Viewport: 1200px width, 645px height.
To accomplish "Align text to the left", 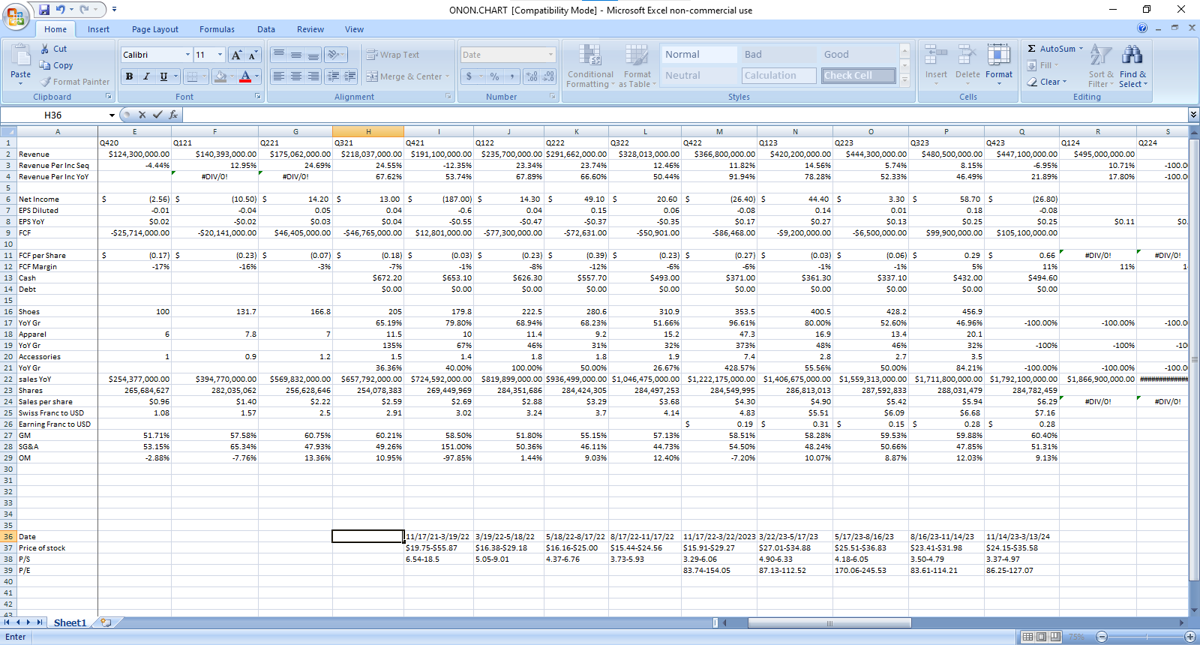I will 279,76.
